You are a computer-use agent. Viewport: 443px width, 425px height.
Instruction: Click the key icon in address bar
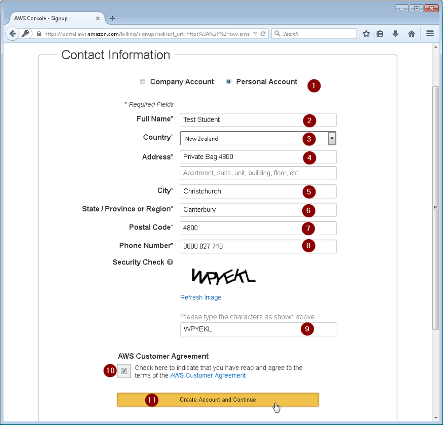pyautogui.click(x=25, y=34)
